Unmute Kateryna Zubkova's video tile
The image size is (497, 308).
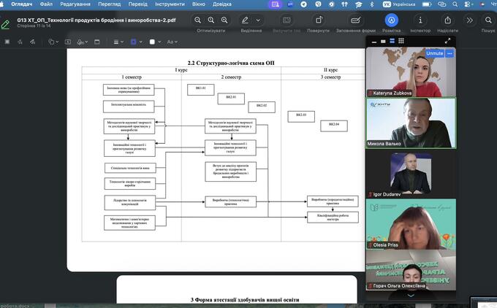[x=434, y=54]
